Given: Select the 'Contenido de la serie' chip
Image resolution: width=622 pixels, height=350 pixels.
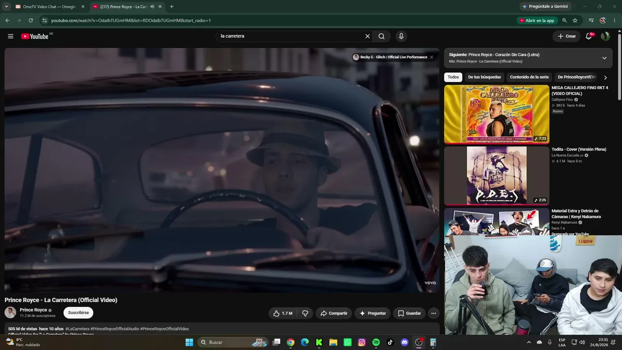Looking at the screenshot, I should click(x=529, y=77).
